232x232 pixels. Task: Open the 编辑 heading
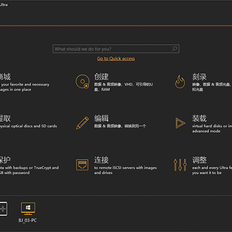click(101, 119)
